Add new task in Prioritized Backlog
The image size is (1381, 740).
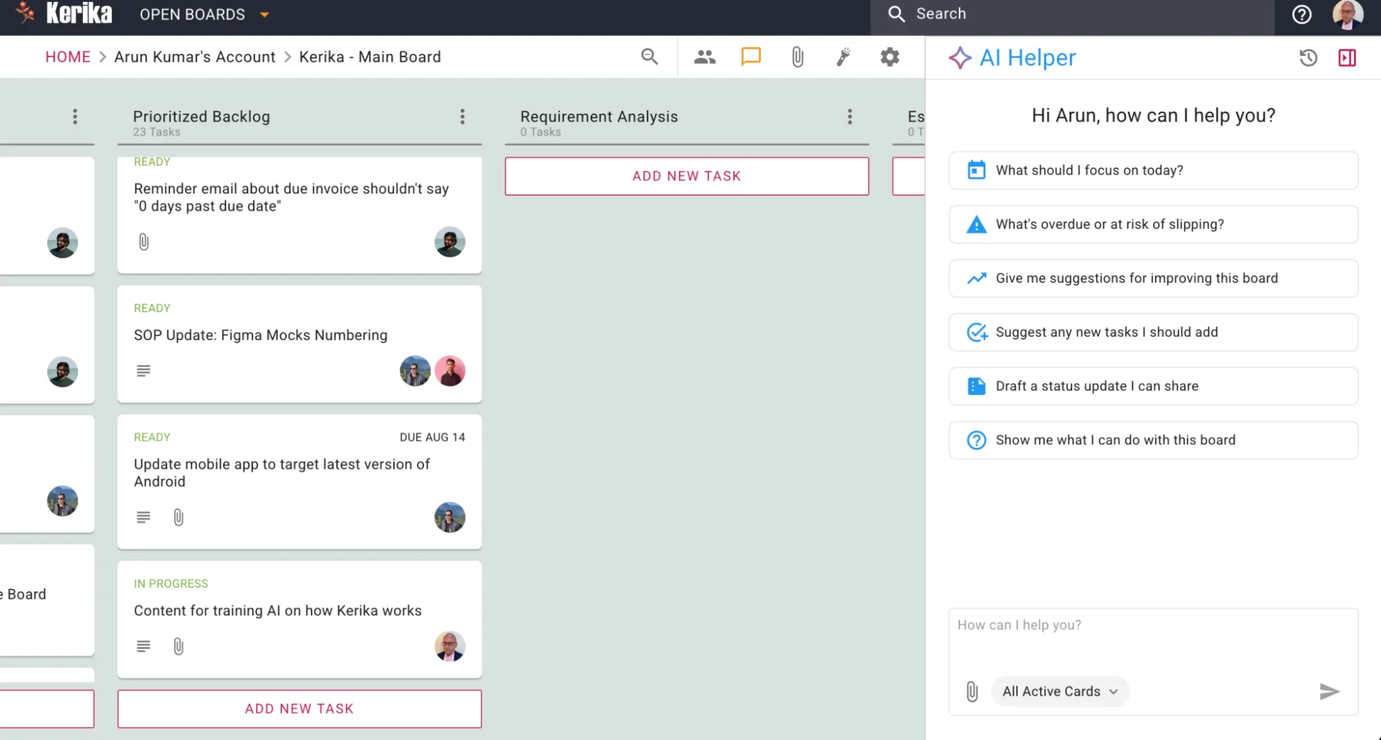[299, 708]
